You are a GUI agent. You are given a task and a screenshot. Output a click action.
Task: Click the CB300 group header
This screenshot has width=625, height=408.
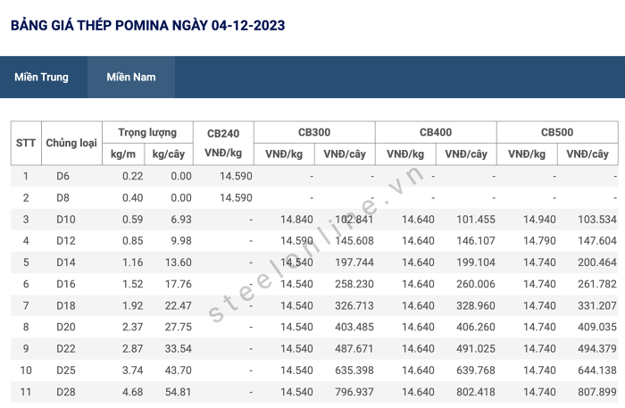[x=314, y=132]
